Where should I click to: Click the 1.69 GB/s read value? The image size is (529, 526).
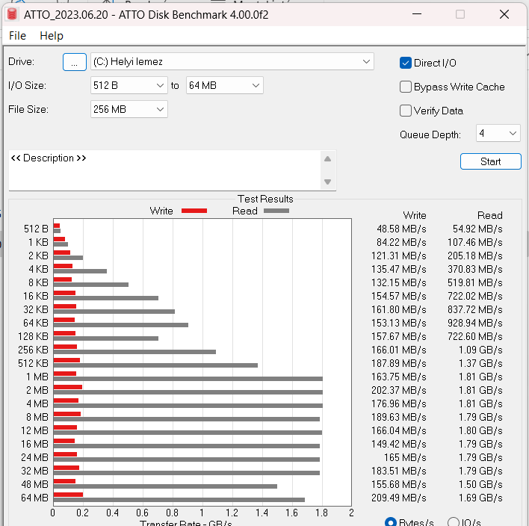coord(480,498)
